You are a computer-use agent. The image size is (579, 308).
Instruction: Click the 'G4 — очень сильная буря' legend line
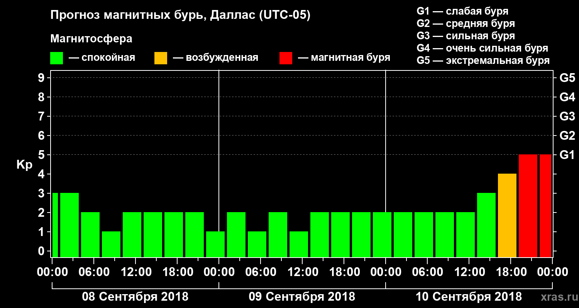click(482, 48)
